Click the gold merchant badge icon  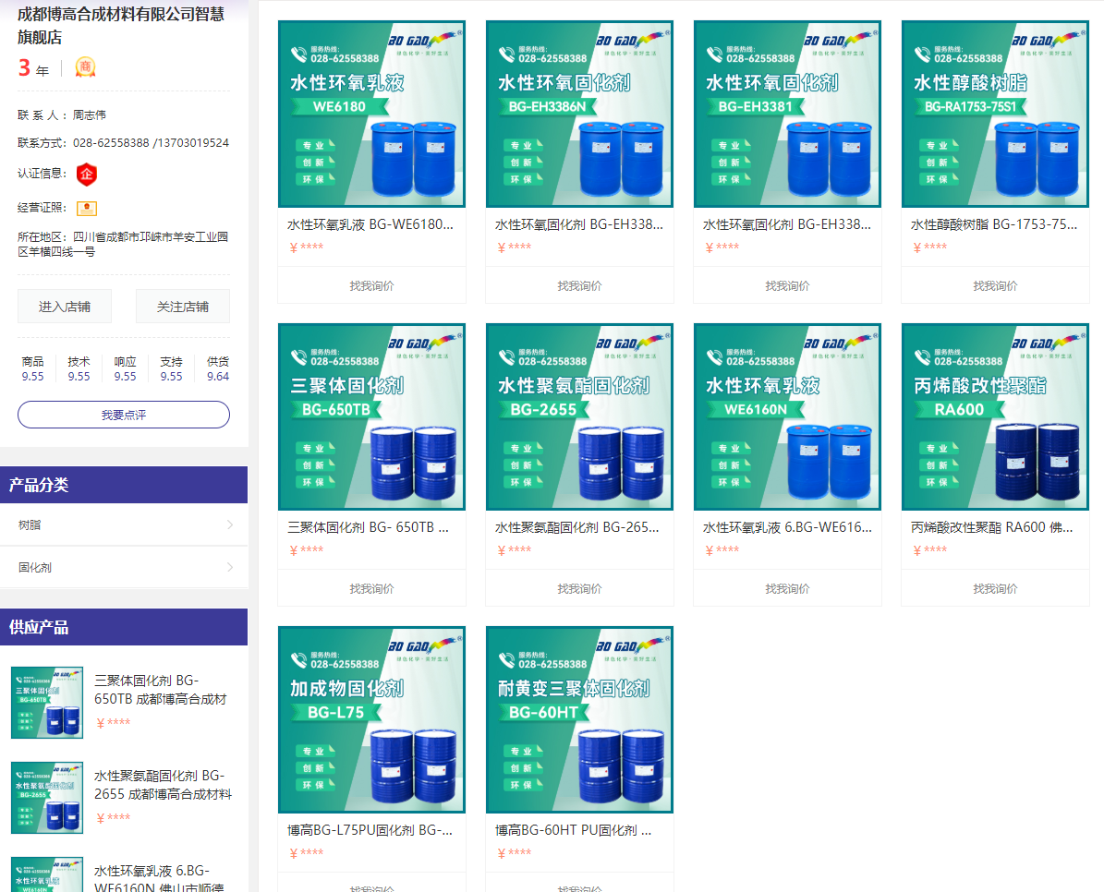(85, 67)
